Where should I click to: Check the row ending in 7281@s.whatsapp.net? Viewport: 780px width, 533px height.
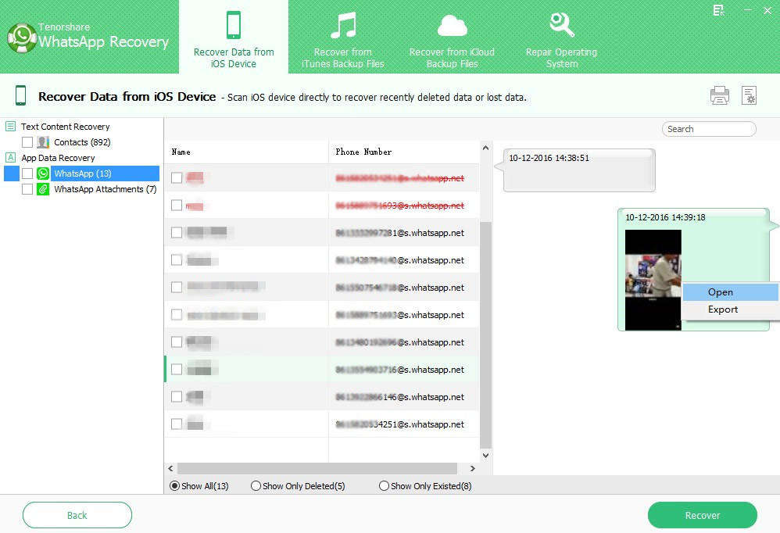[x=177, y=233]
